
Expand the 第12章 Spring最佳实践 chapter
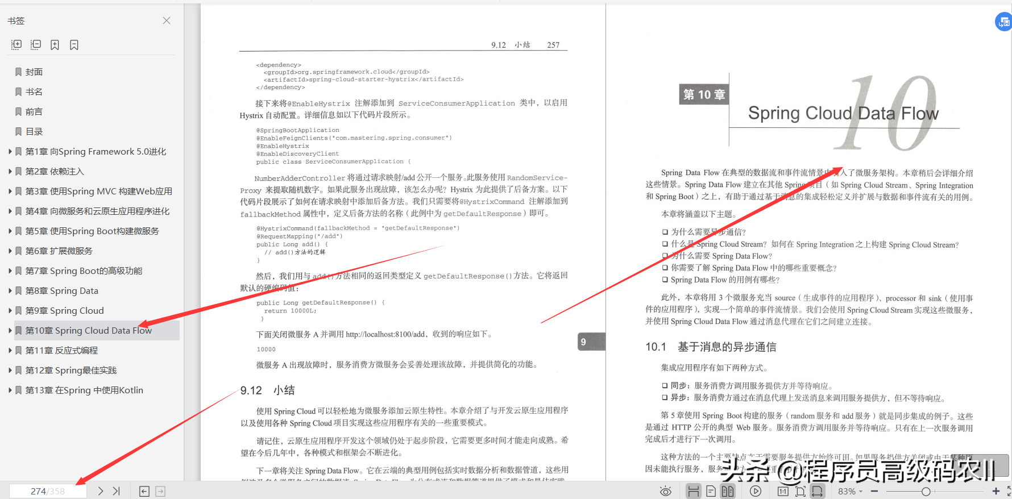[x=10, y=370]
